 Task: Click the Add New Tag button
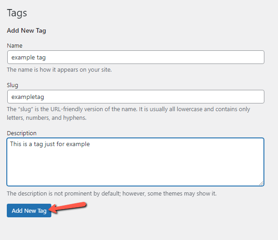tap(29, 211)
